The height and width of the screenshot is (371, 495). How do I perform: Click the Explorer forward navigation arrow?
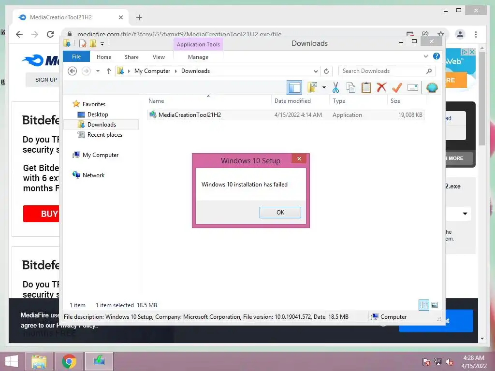(x=86, y=71)
